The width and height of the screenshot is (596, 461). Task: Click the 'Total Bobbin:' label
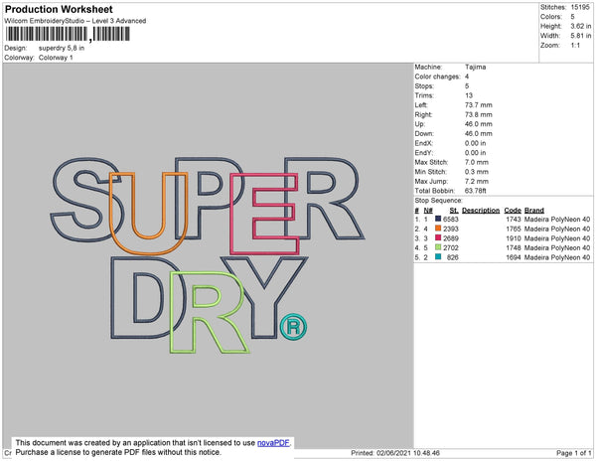(x=434, y=191)
